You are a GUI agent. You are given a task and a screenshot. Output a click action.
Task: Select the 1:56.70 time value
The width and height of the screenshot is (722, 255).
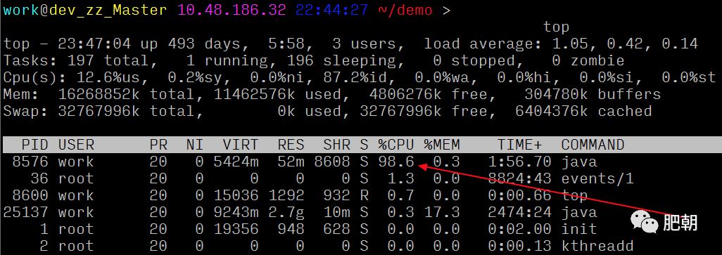(520, 162)
